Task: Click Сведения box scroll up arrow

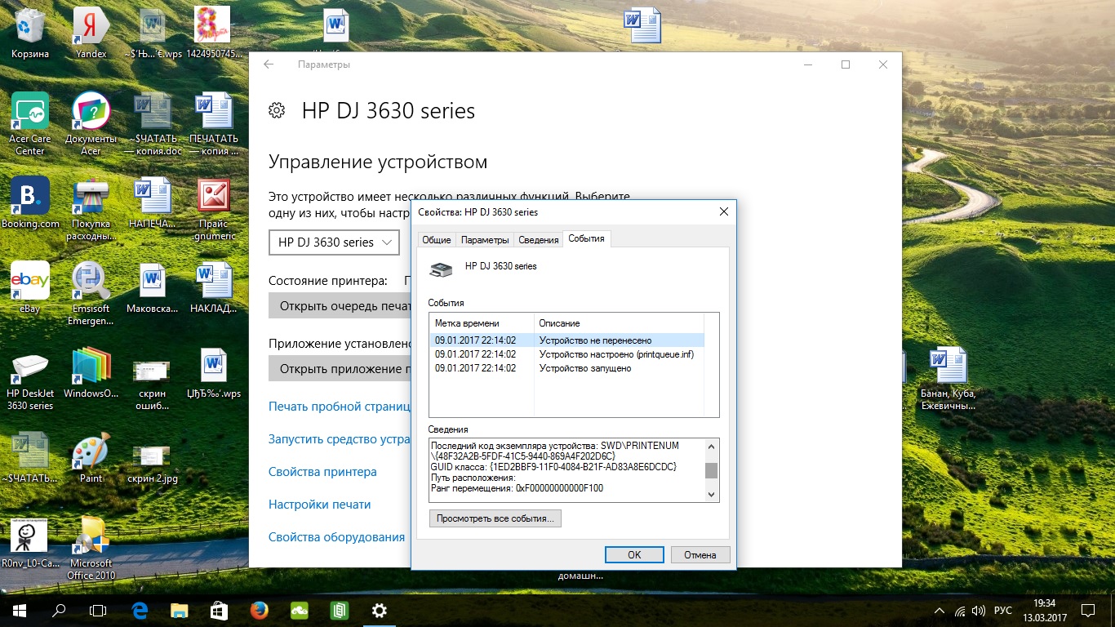Action: click(x=711, y=446)
